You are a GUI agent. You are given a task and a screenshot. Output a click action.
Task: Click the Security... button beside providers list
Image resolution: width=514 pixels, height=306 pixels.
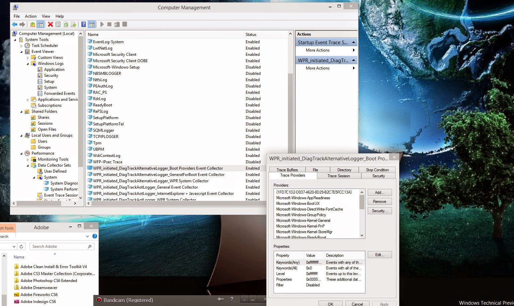(x=380, y=211)
